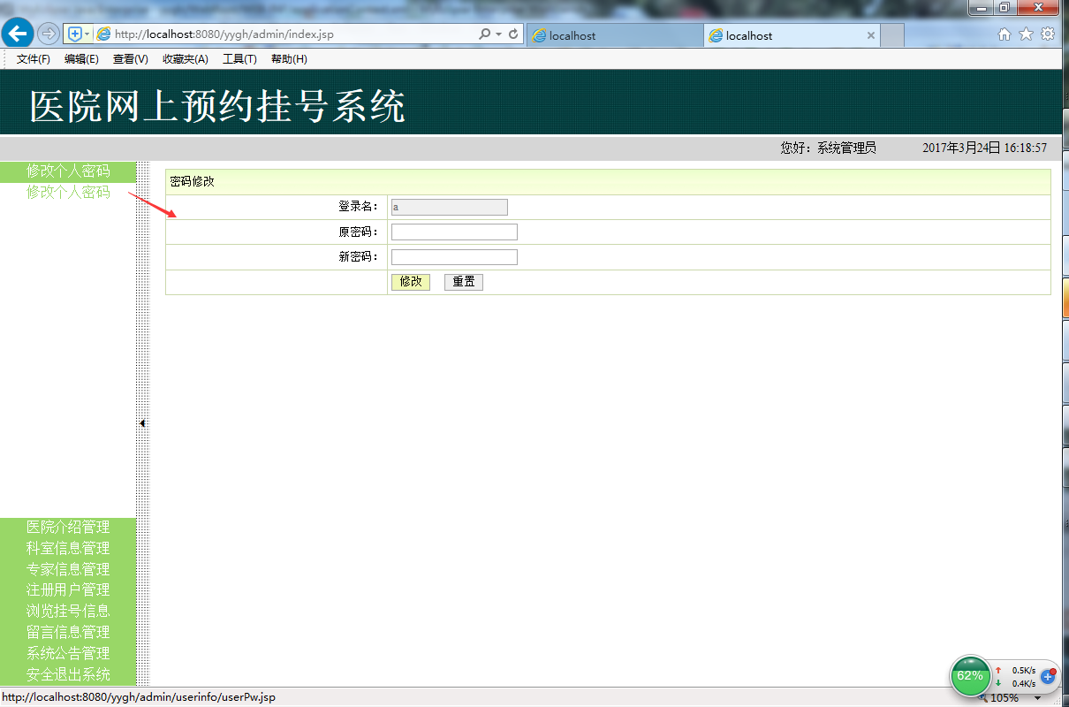Click the 新密码 input field
The height and width of the screenshot is (707, 1069).
[x=454, y=257]
